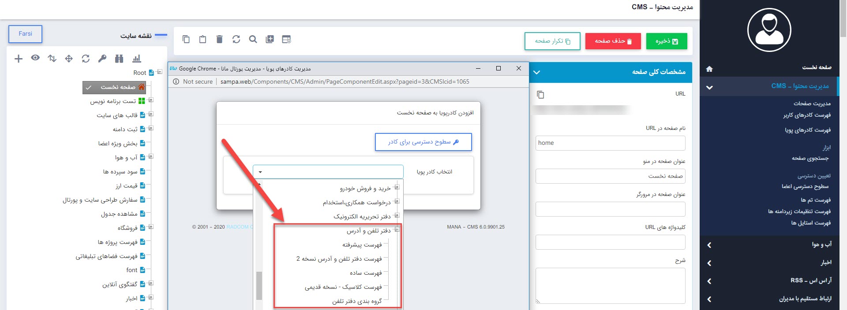Viewport: 847px width, 310px height.
Task: Click the clipboard paste icon in the page toolbar
Action: [202, 39]
